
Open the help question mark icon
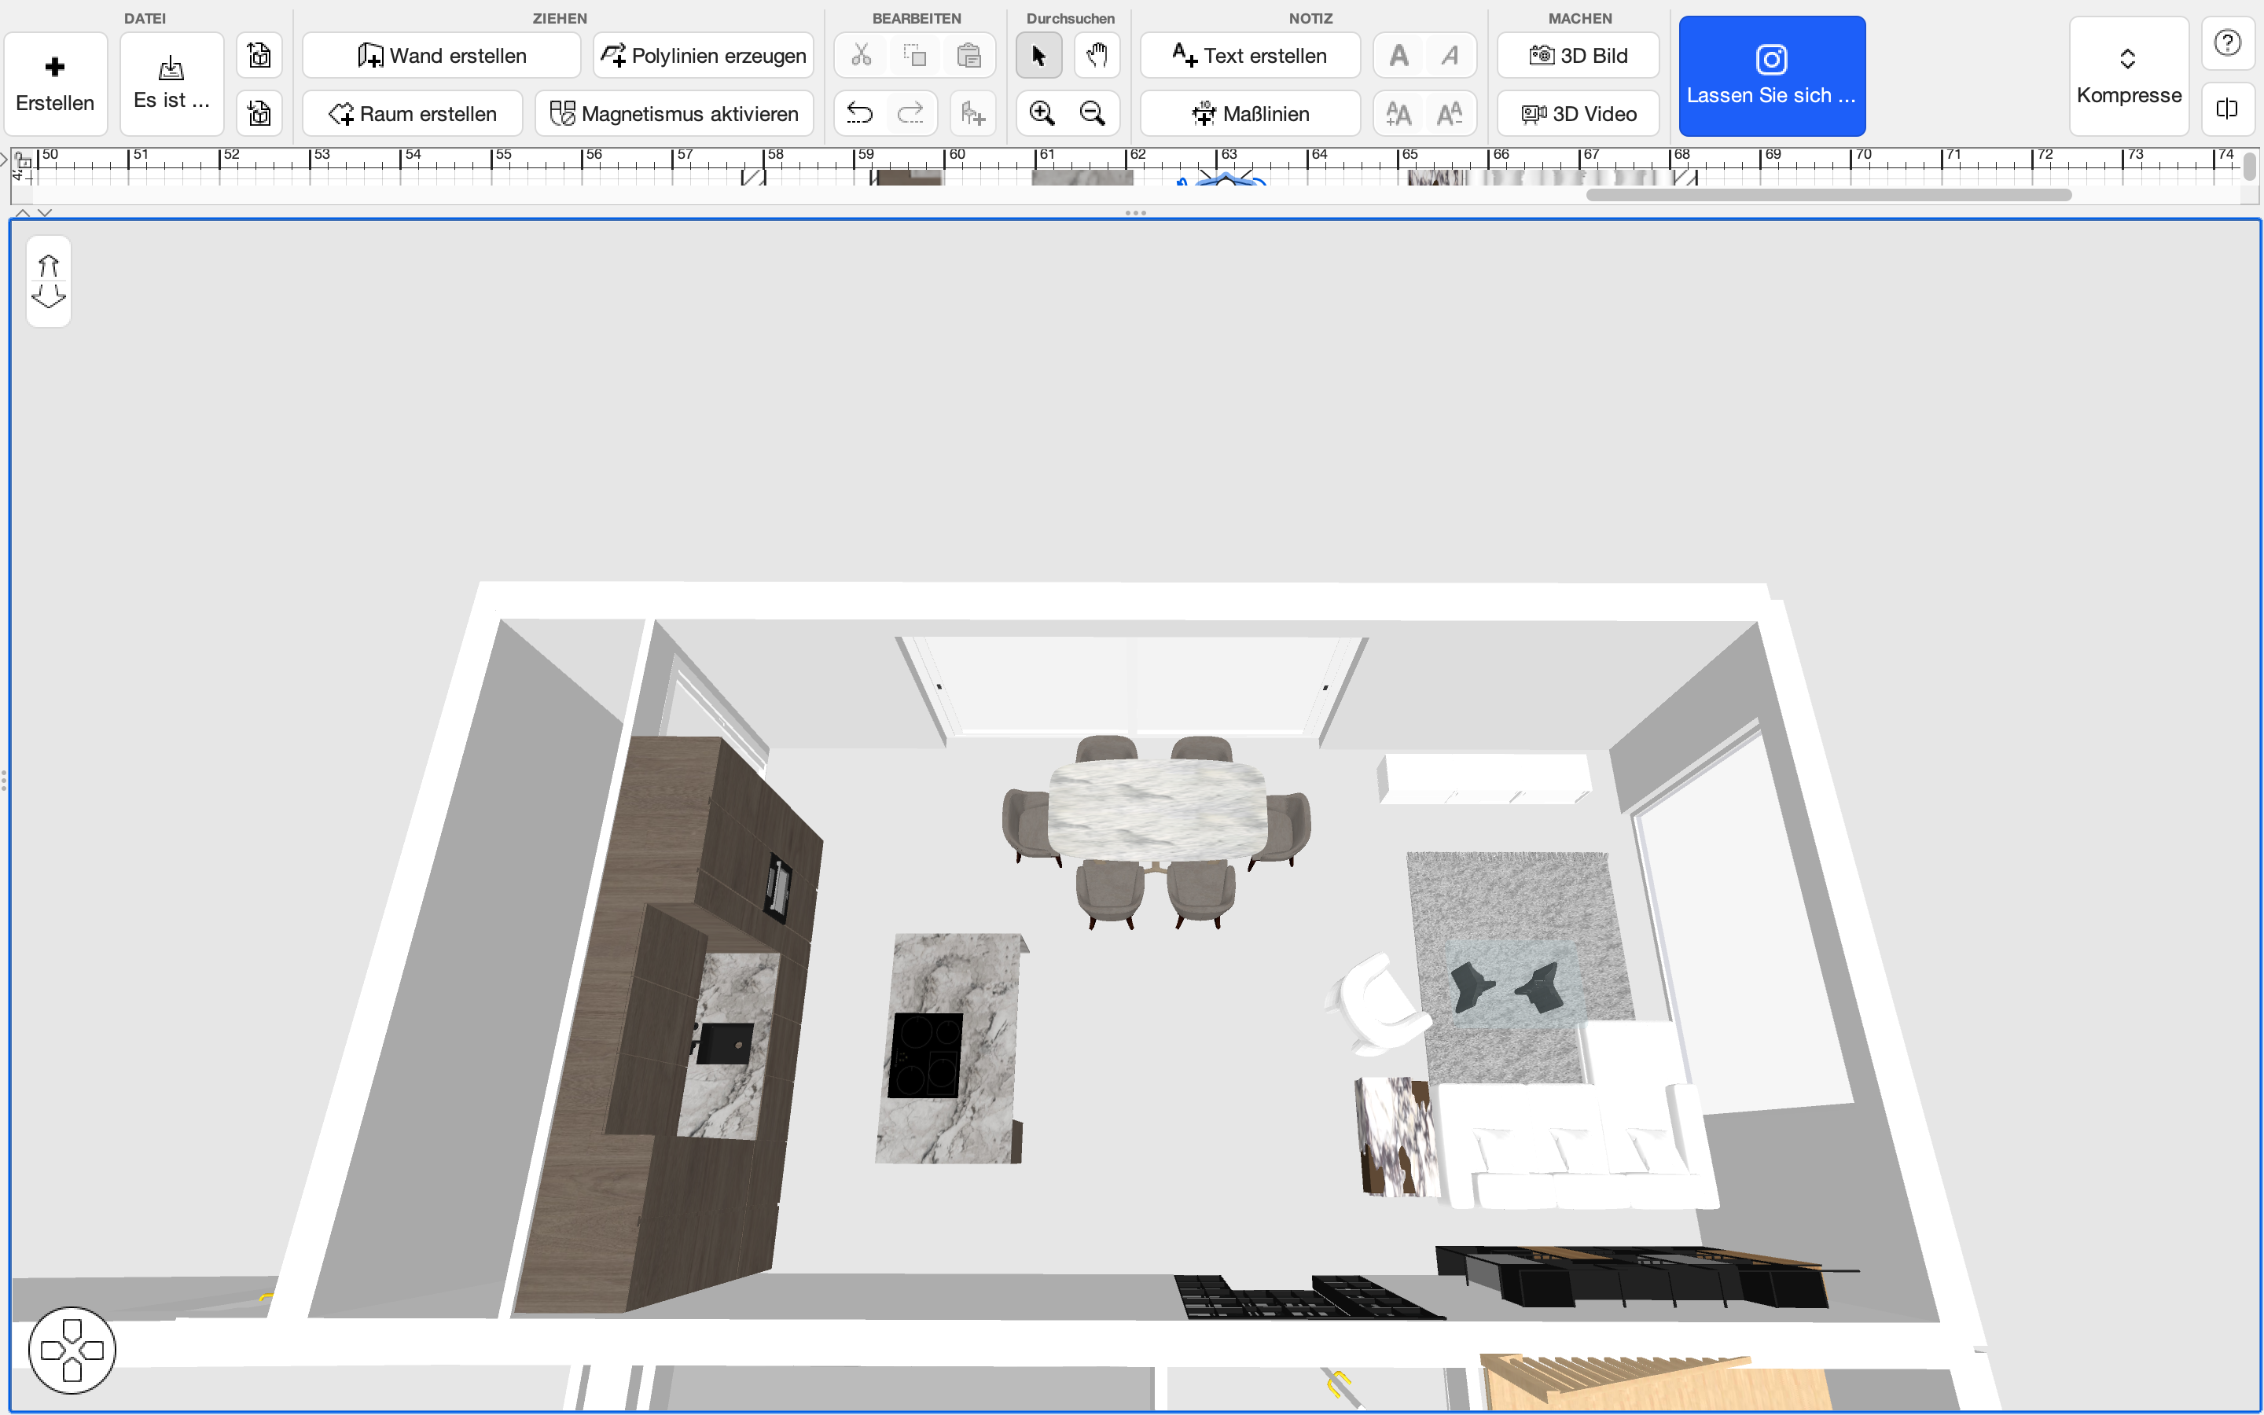(2226, 43)
